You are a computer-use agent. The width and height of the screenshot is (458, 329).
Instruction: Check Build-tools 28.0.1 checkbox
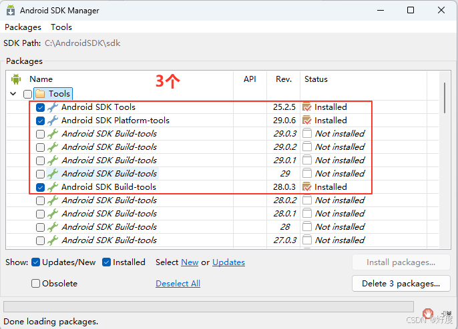(x=40, y=214)
